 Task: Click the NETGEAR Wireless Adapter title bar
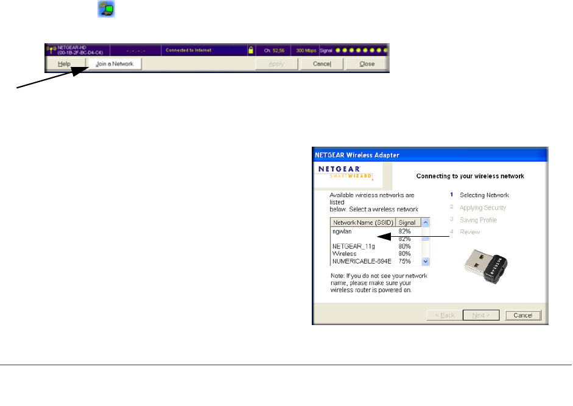(430, 155)
